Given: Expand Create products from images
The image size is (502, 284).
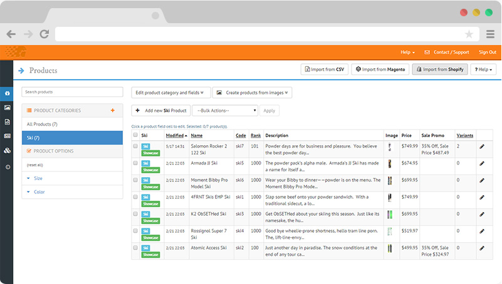Looking at the screenshot, I should click(x=252, y=93).
